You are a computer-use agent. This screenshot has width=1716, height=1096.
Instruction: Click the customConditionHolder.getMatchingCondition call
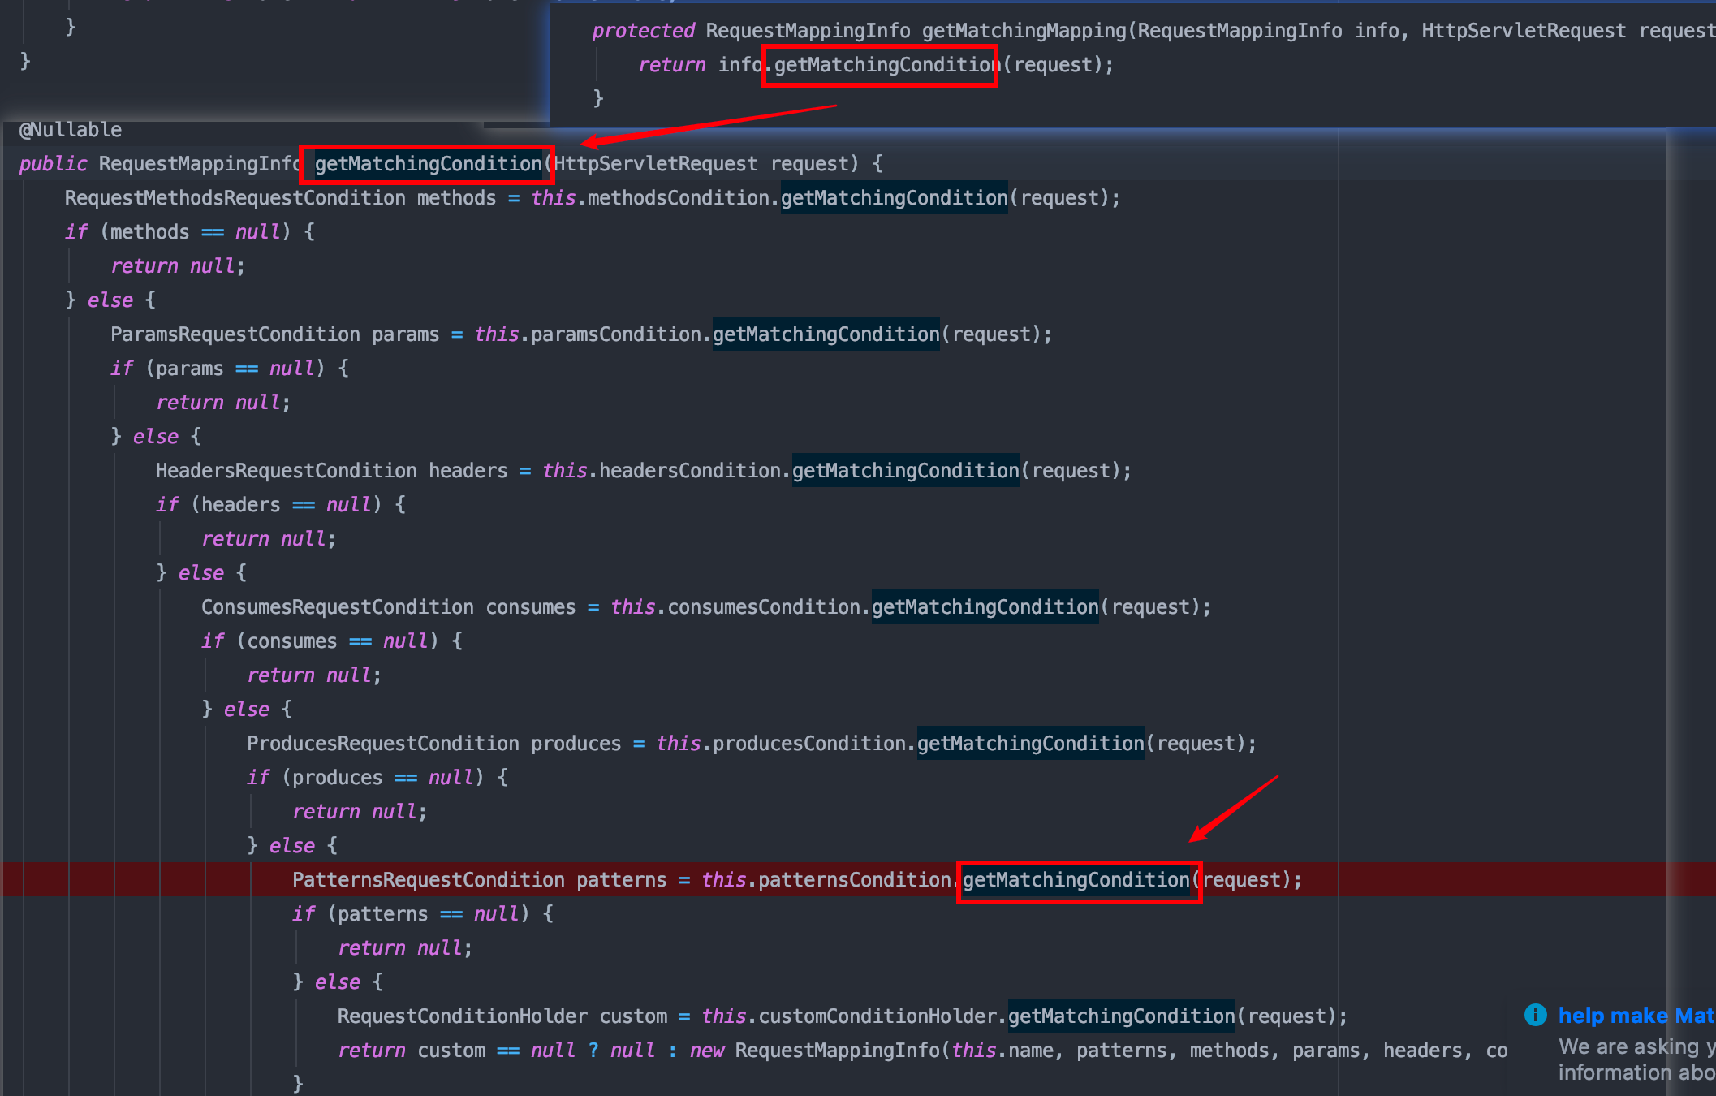tap(1121, 1016)
